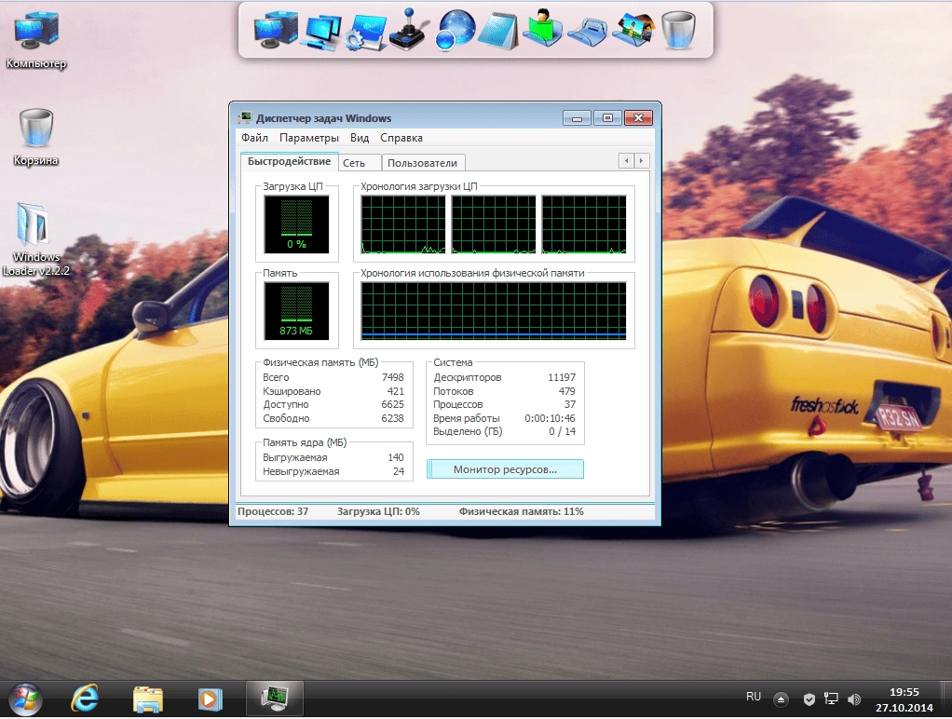952x719 pixels.
Task: Open the Справка menu
Action: point(401,138)
